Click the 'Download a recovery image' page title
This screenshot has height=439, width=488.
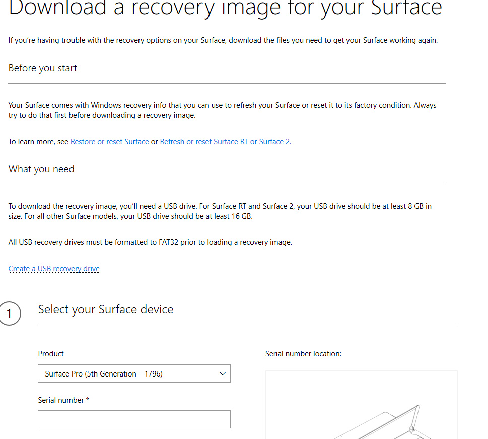225,8
